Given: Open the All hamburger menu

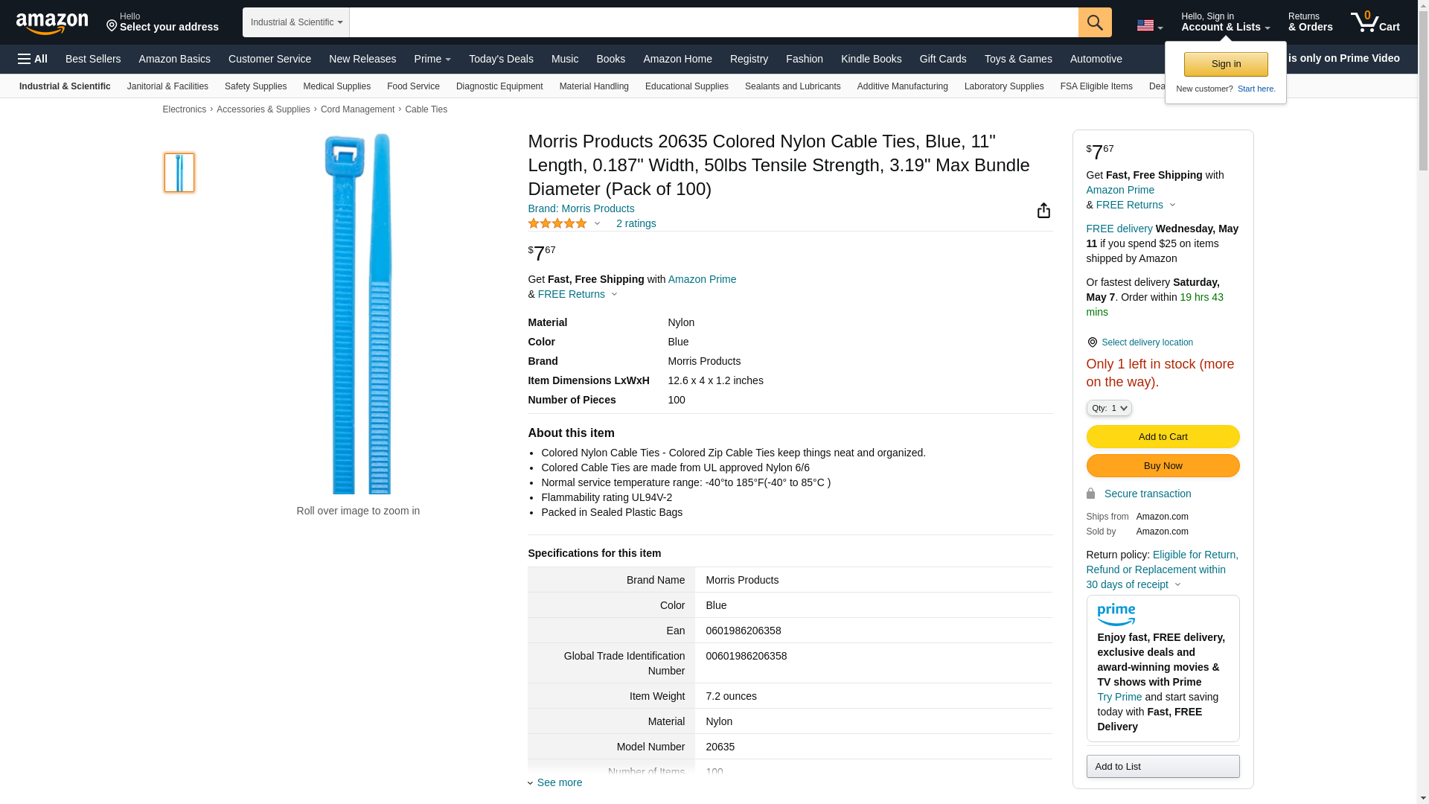Looking at the screenshot, I should (33, 59).
